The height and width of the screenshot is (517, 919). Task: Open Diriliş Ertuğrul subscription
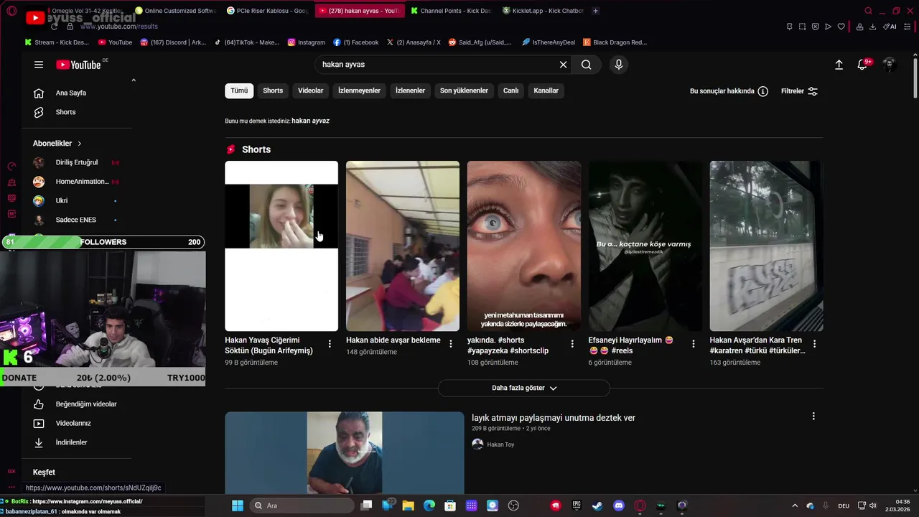point(77,162)
